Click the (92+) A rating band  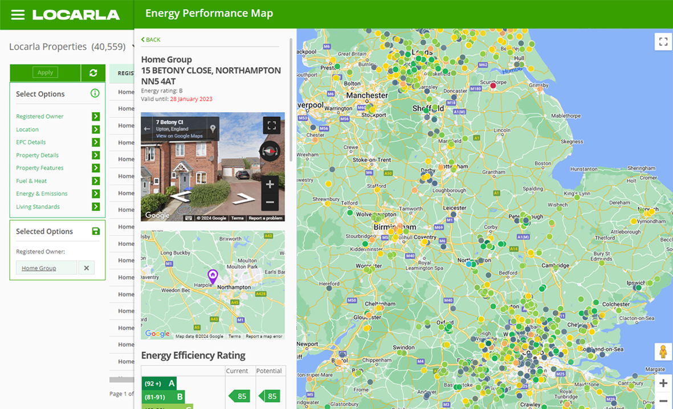(159, 383)
